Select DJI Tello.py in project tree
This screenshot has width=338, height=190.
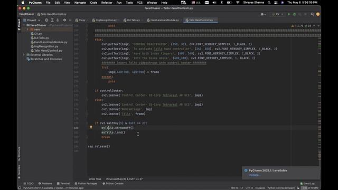coord(40,38)
